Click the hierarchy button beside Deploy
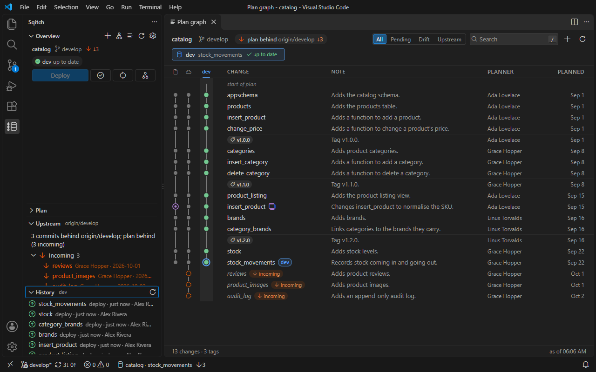This screenshot has width=596, height=372. (145, 75)
